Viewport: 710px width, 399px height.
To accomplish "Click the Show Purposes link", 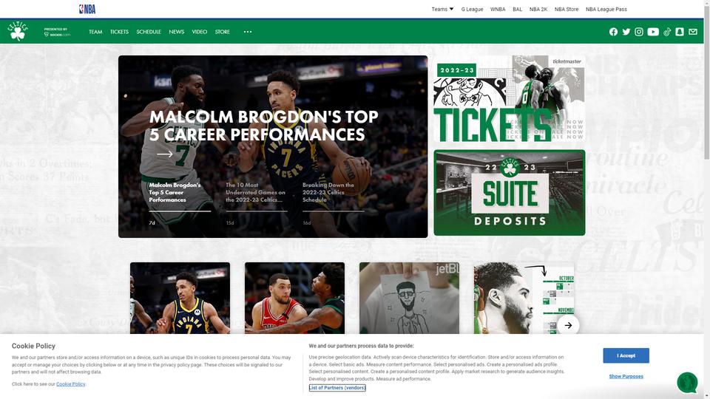I will [626, 376].
